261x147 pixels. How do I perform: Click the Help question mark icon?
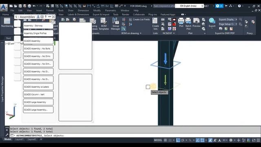pyautogui.click(x=239, y=6)
